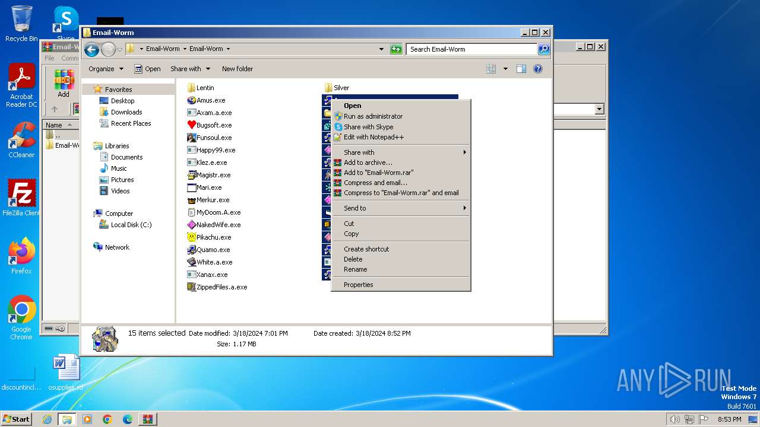Select the NakedWife.exe diamond icon
The image size is (760, 427).
(x=191, y=225)
